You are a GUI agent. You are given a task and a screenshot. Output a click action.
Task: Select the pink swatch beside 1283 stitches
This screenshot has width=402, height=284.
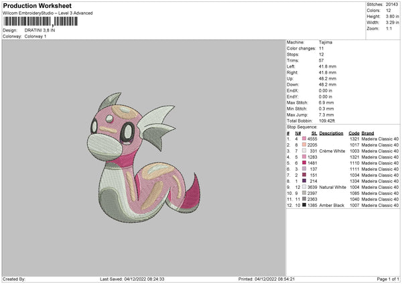pos(304,157)
